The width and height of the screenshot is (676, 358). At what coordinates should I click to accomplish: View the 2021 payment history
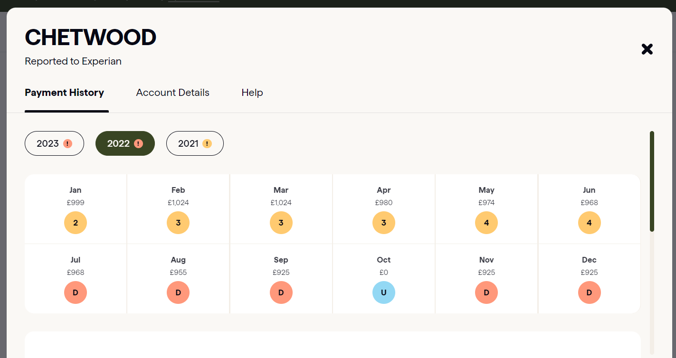(x=195, y=143)
